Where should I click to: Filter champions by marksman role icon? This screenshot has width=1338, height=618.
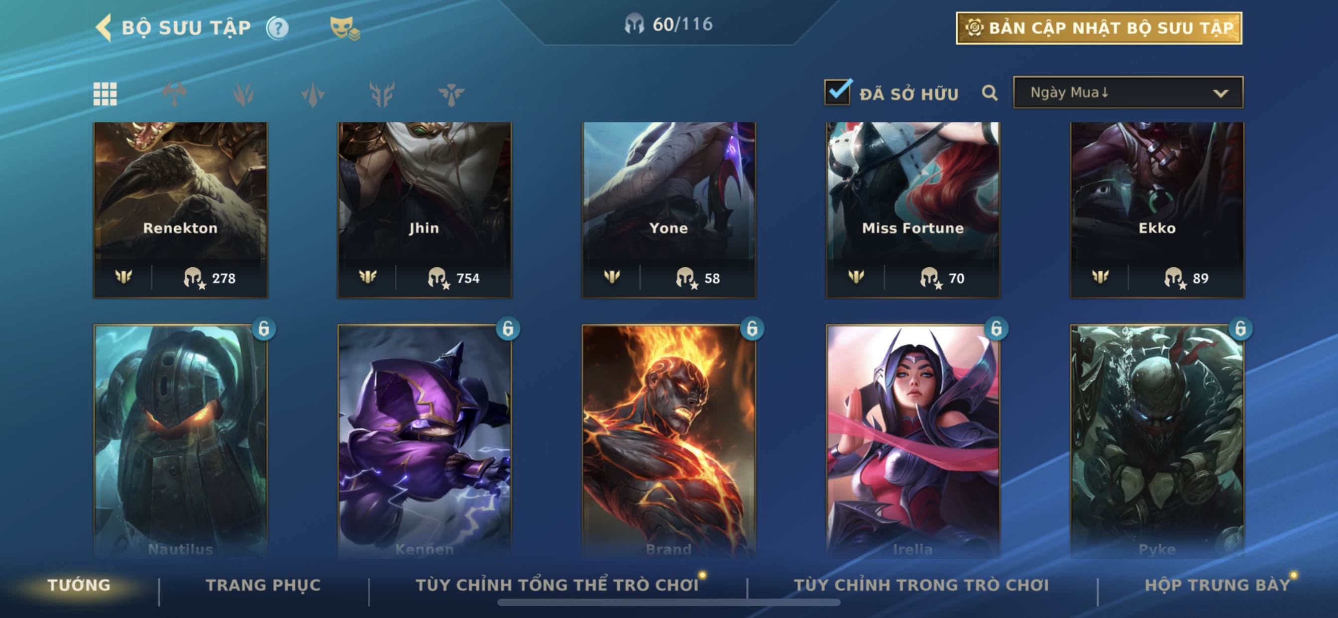point(382,94)
